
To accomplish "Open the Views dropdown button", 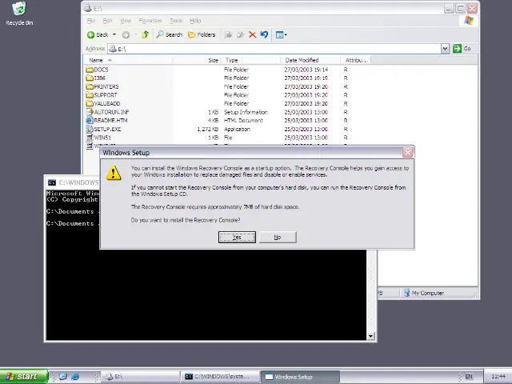I will coord(281,34).
